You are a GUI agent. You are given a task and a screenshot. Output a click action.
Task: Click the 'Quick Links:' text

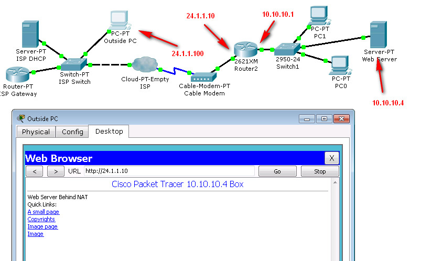coord(42,204)
